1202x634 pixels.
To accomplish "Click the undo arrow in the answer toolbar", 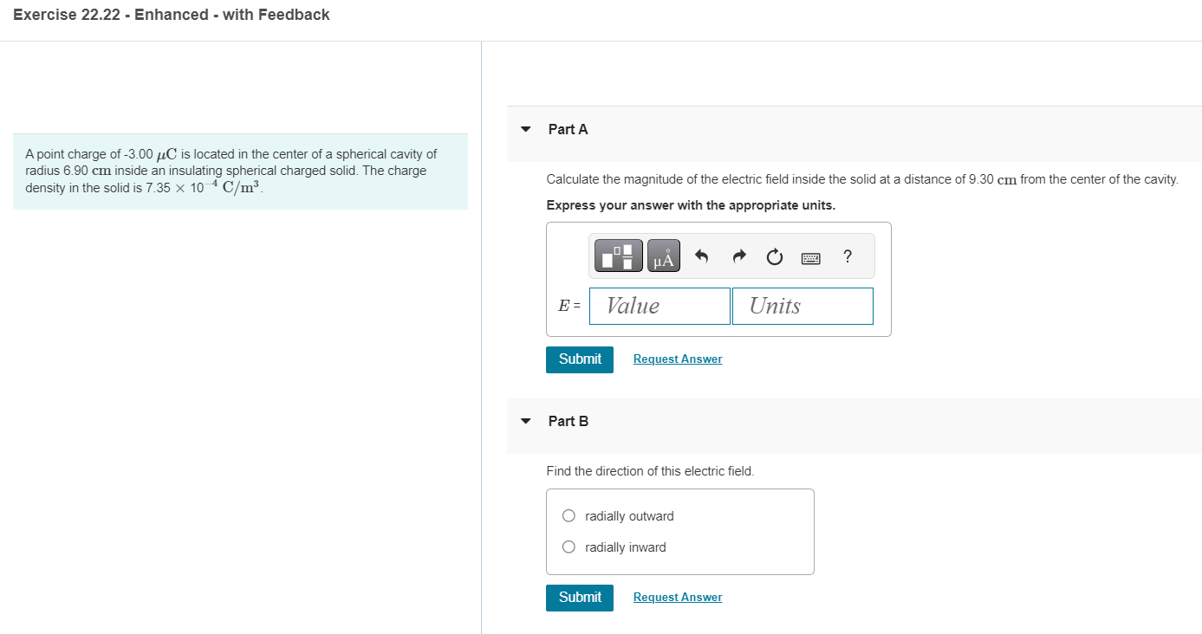I will click(x=701, y=256).
